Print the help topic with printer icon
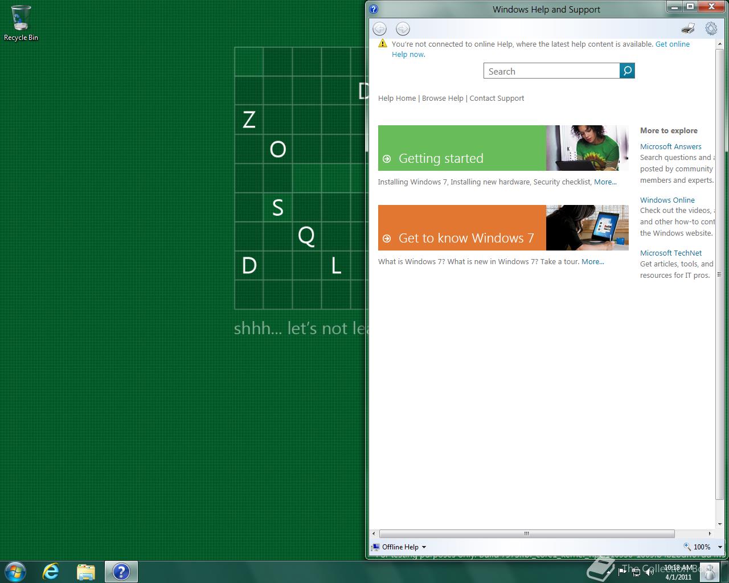Image resolution: width=729 pixels, height=583 pixels. 688,28
